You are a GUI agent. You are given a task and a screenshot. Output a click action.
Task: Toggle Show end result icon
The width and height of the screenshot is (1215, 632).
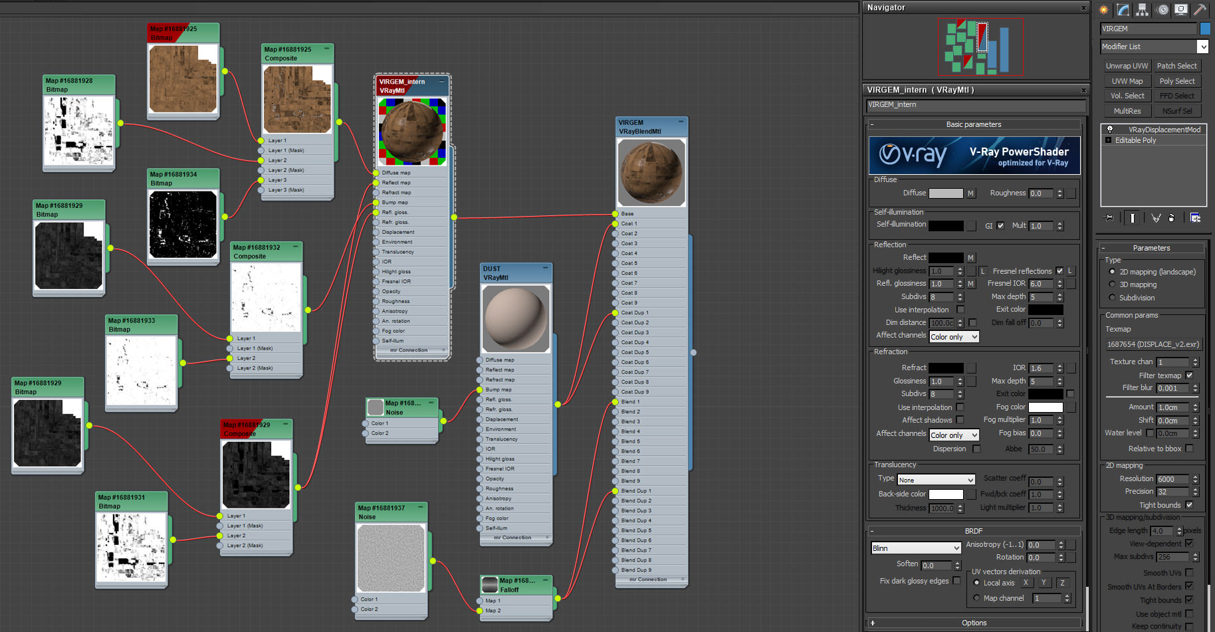point(1133,217)
